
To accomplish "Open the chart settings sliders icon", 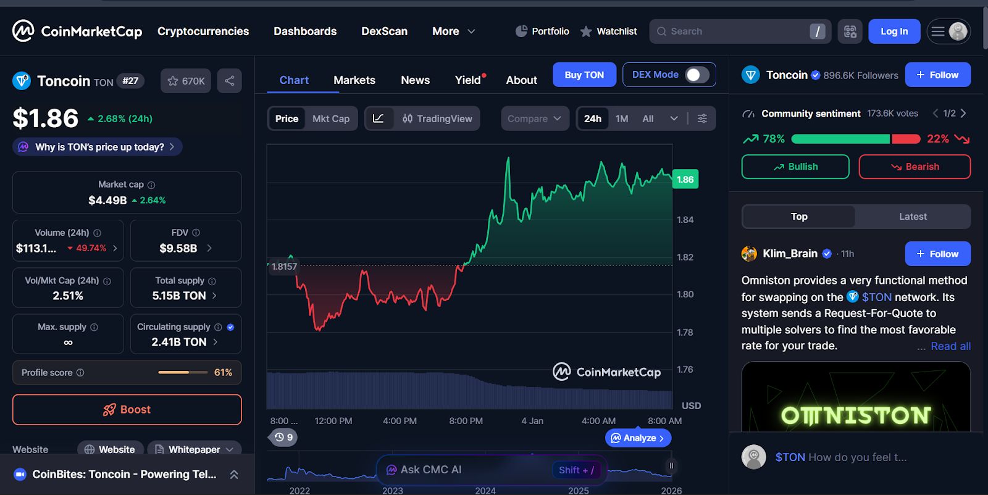I will 702,119.
